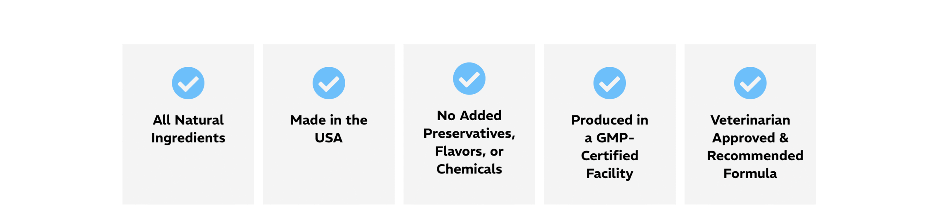Click the 'No Added Preservatives, Flavors, or Chemicals' text
Screen dimensions: 938x214
coord(469,142)
